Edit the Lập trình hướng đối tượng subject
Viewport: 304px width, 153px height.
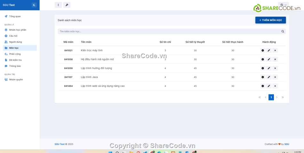269,68
